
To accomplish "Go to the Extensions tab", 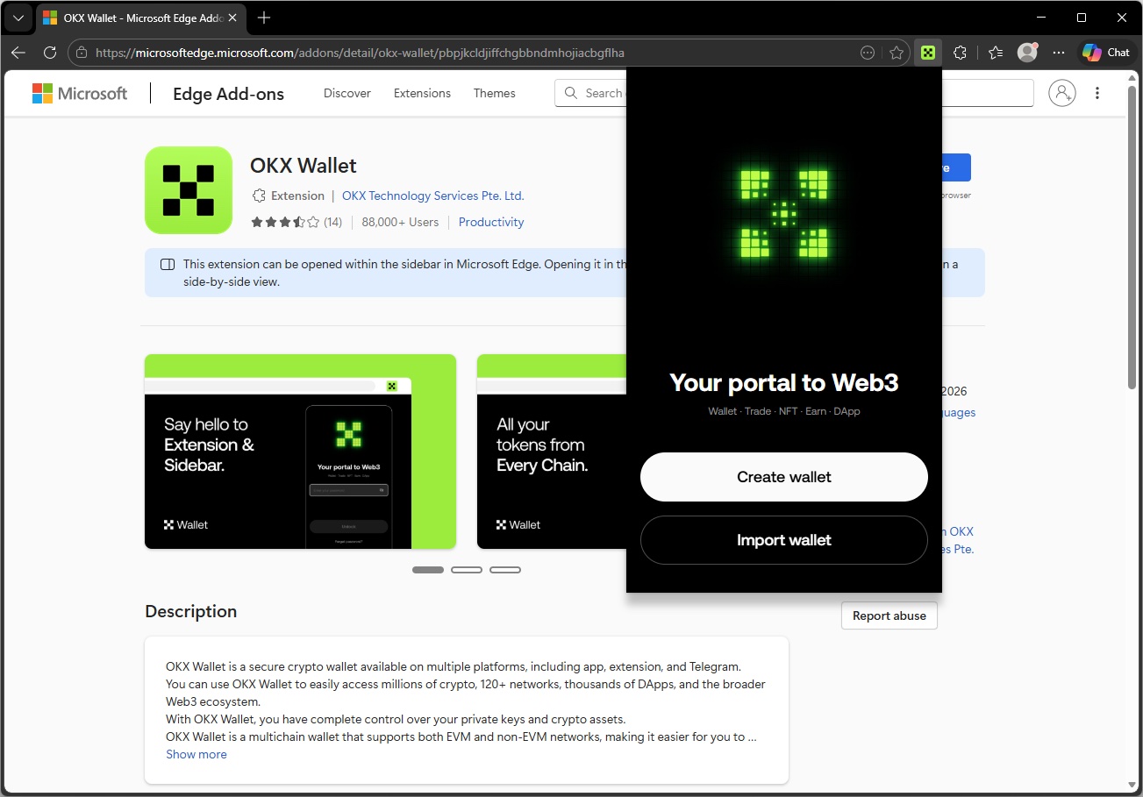I will pos(422,93).
